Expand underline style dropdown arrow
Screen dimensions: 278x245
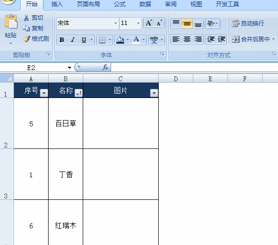coord(92,40)
